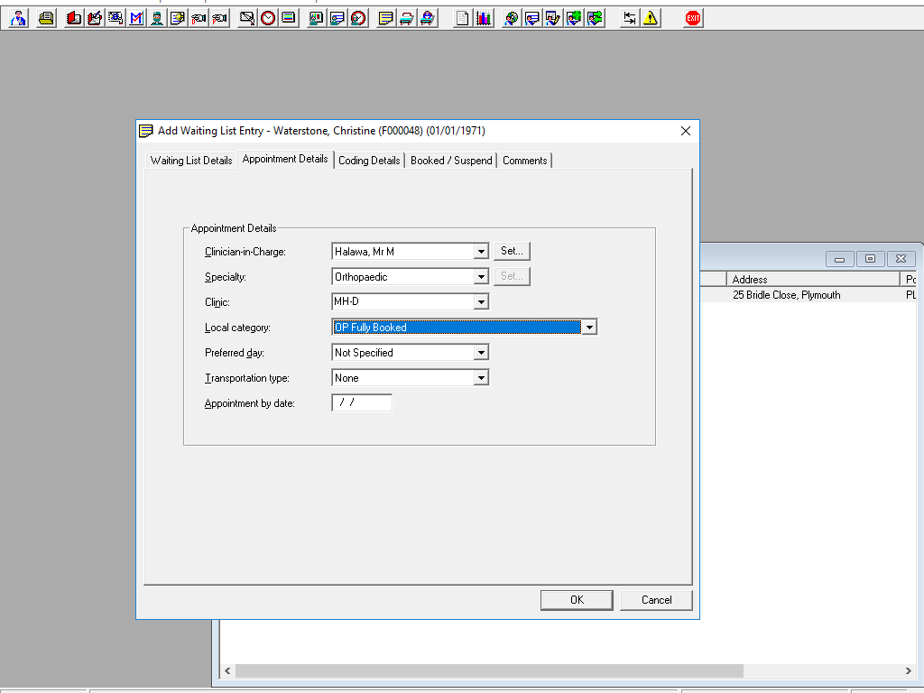Expand the Clinic dropdown list
The height and width of the screenshot is (693, 924).
tap(481, 302)
